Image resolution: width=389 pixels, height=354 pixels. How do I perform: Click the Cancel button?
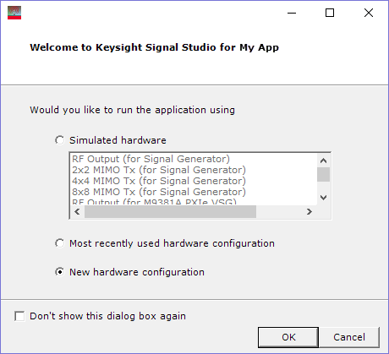(x=349, y=337)
